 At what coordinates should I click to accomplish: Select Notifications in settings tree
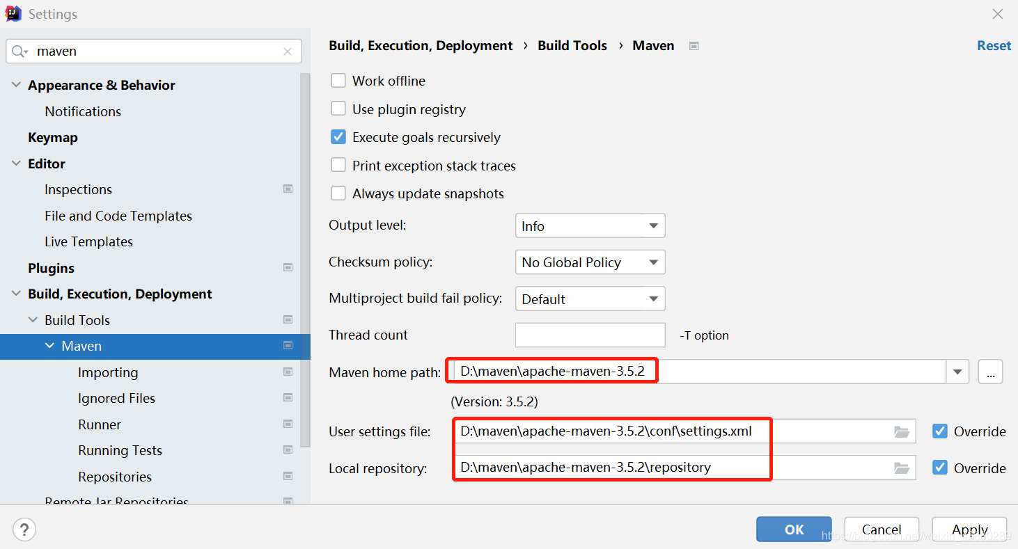click(x=83, y=111)
